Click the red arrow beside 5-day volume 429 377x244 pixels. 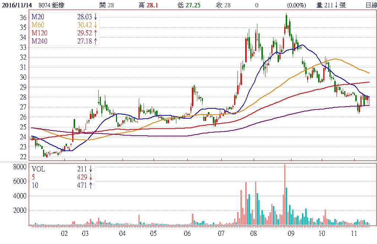[90, 177]
